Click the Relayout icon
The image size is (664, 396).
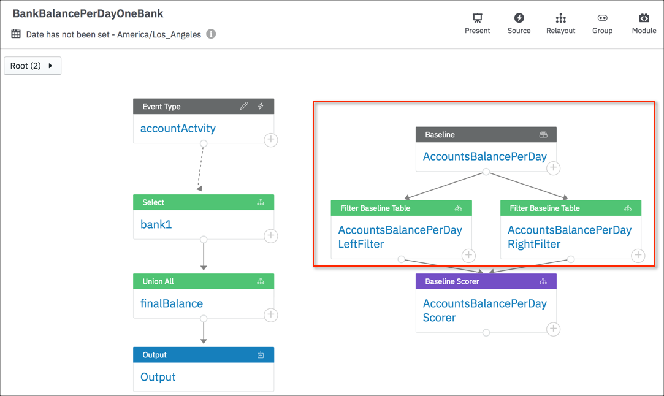[560, 18]
